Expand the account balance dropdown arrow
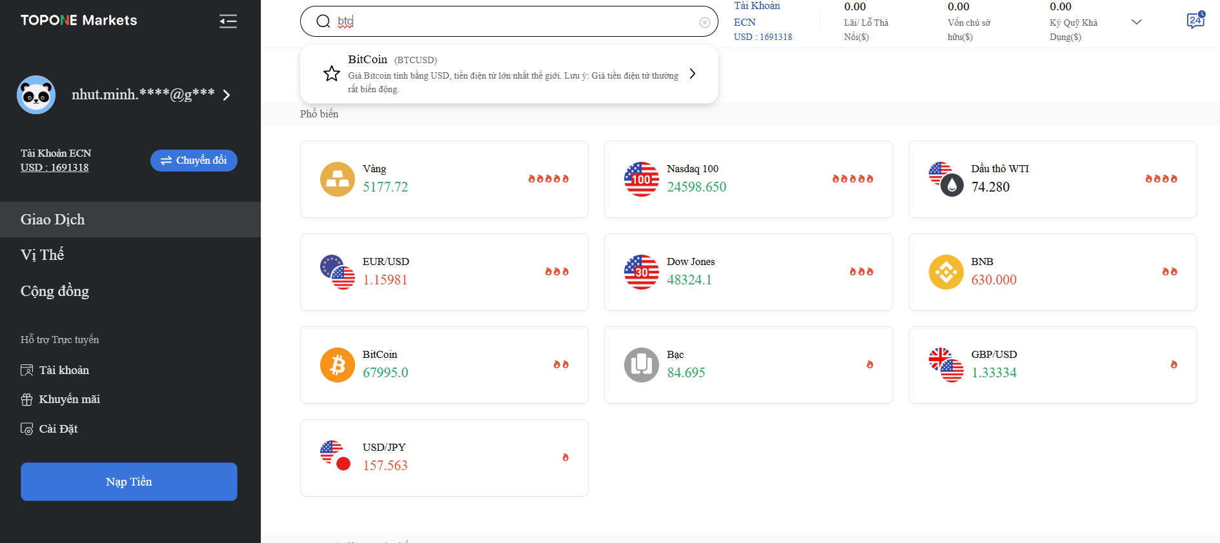The height and width of the screenshot is (543, 1220). (1137, 22)
